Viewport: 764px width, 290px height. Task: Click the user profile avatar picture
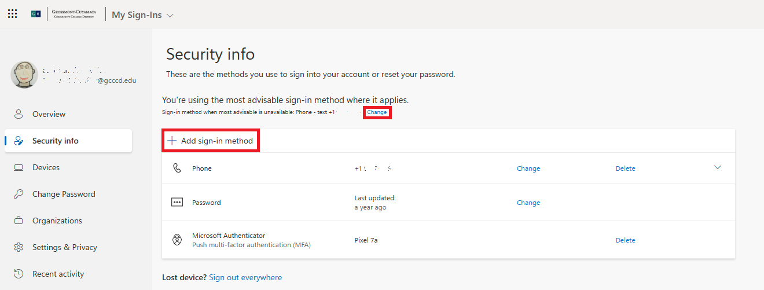pos(24,75)
